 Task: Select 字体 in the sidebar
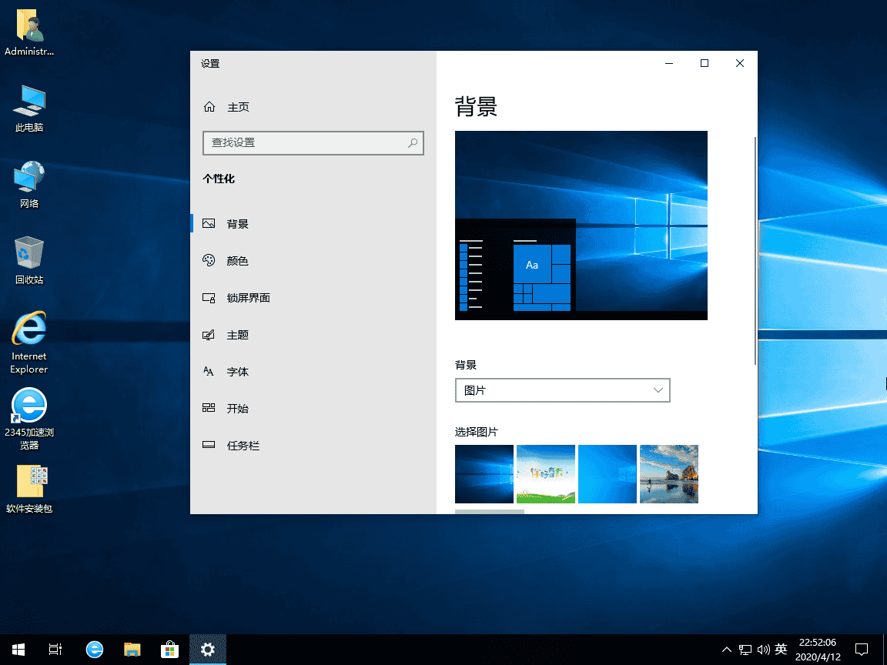(313, 372)
